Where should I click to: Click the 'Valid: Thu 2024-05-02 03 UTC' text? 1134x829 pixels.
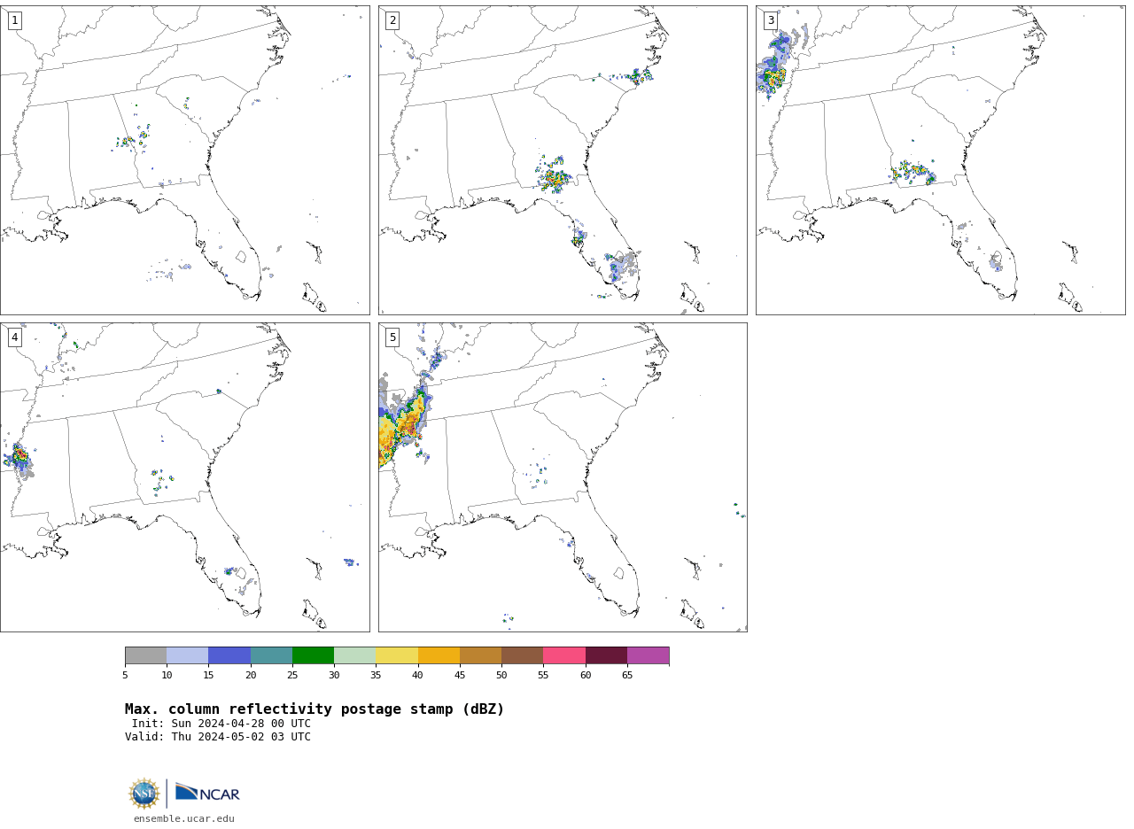tap(218, 737)
